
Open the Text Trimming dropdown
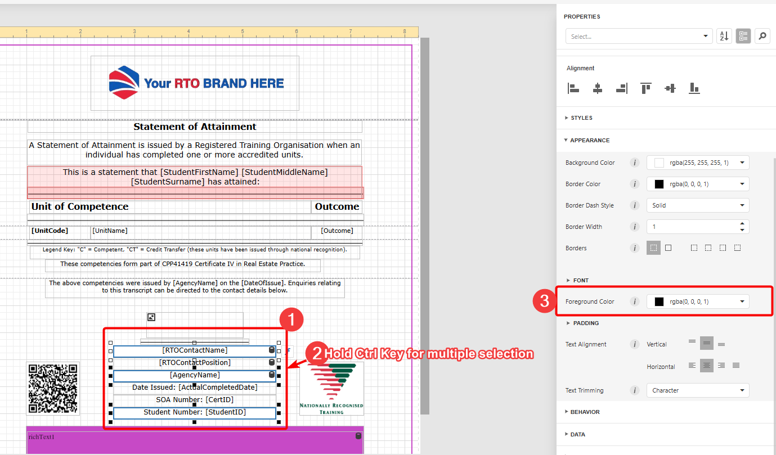click(697, 390)
